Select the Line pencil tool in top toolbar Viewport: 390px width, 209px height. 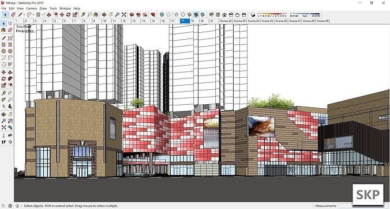coord(20,14)
